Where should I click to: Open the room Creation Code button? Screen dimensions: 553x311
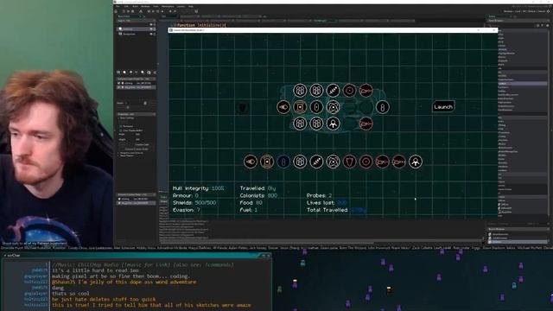(x=142, y=144)
